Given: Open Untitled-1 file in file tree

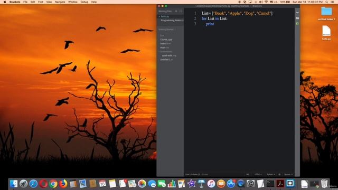Looking at the screenshot, I should [166, 60].
